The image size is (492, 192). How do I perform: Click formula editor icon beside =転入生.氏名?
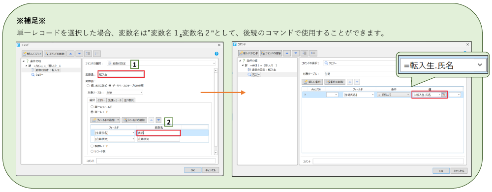(444, 95)
